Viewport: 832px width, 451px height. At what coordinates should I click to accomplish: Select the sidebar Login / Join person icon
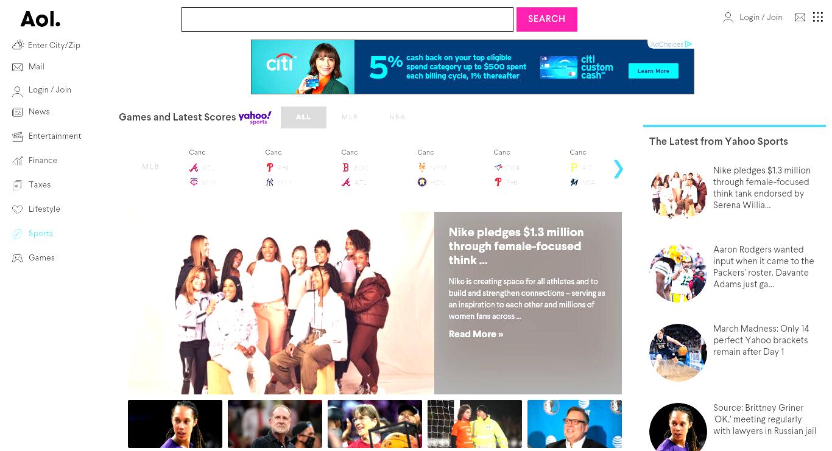17,91
